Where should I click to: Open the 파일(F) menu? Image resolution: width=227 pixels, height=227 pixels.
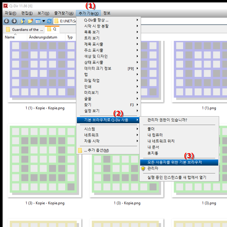pyautogui.click(x=10, y=13)
